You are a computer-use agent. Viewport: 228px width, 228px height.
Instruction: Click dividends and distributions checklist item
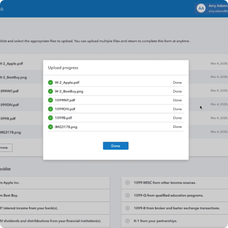(x=55, y=221)
